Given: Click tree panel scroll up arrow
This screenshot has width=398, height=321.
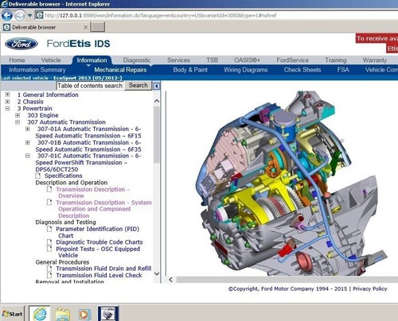Looking at the screenshot, I should point(157,101).
